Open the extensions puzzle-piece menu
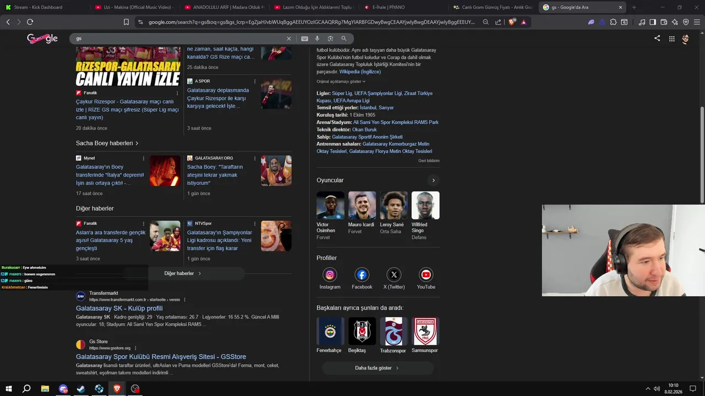This screenshot has width=705, height=396. (613, 22)
